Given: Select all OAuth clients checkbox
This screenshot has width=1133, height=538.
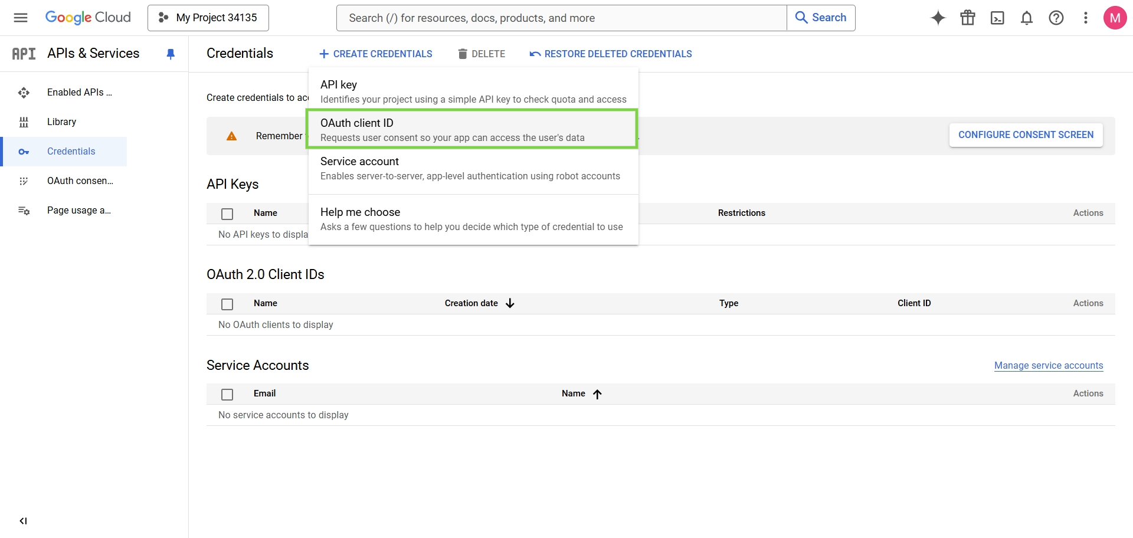Looking at the screenshot, I should click(x=227, y=304).
